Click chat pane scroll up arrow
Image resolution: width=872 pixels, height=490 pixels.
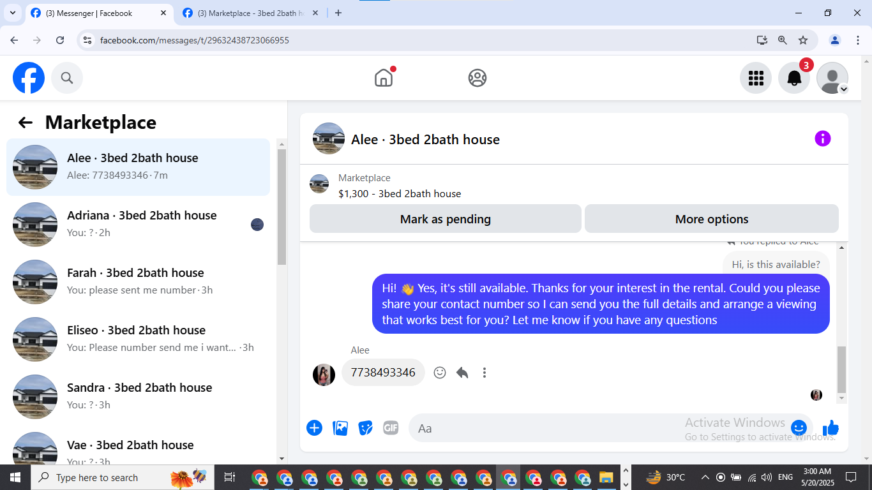coord(841,247)
